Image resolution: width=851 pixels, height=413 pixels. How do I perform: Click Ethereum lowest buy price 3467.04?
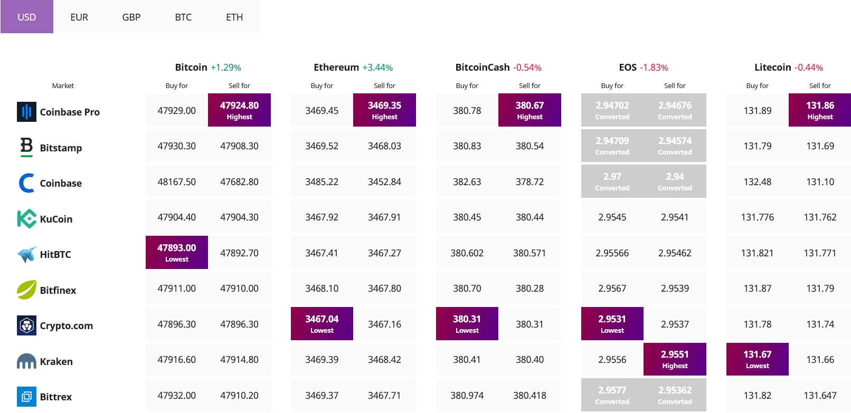tap(322, 324)
